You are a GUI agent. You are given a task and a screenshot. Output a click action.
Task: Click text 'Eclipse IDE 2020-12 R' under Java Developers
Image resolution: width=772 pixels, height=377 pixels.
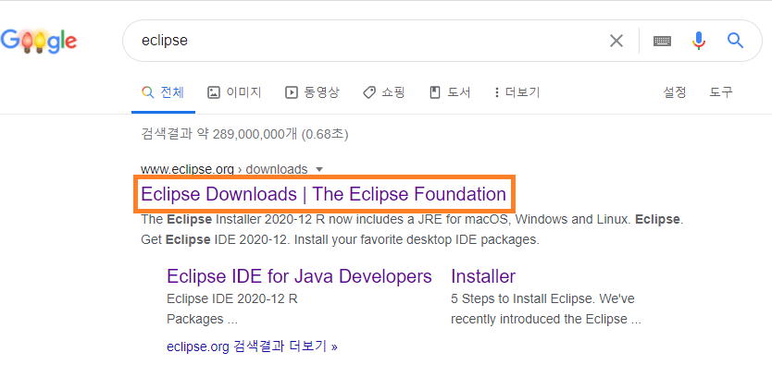[x=232, y=298]
